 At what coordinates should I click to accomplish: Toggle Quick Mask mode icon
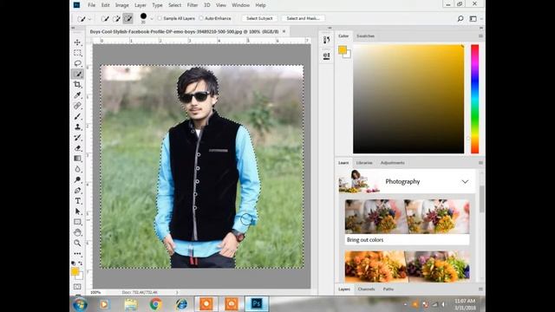77,287
